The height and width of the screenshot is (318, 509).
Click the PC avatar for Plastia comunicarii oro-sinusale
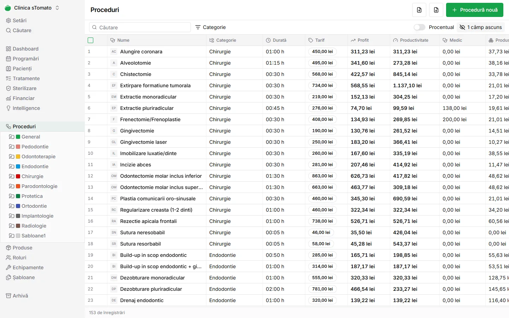coord(114,199)
